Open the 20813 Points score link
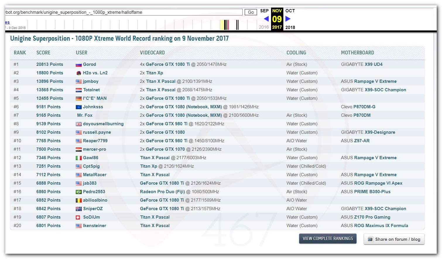 coord(50,64)
